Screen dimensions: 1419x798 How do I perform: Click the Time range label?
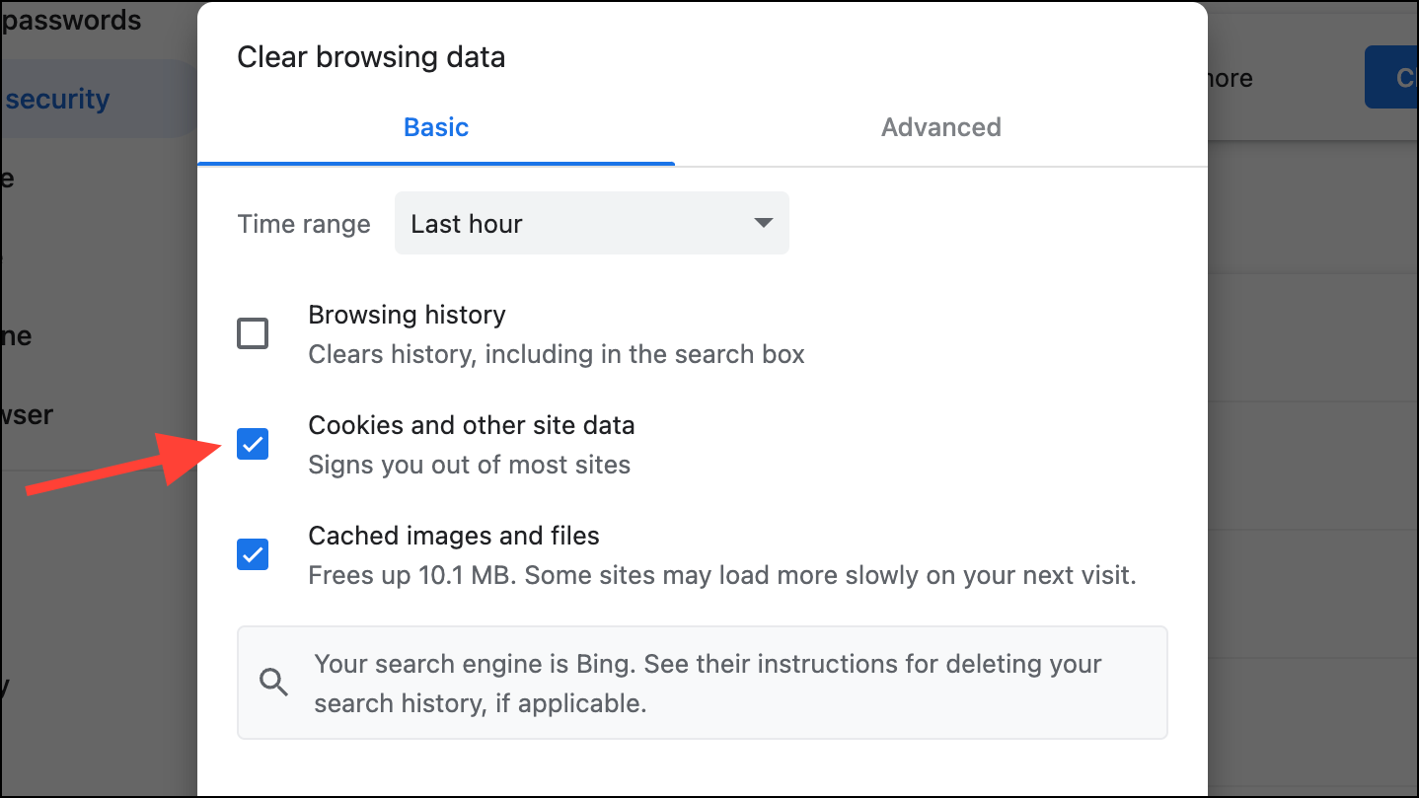(304, 224)
